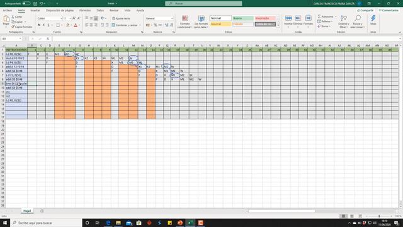The height and width of the screenshot is (227, 403).
Task: Click the Ajustar texto wrap button
Action: [121, 18]
